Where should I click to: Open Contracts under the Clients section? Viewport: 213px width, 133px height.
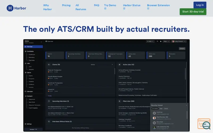pyautogui.click(x=31, y=84)
